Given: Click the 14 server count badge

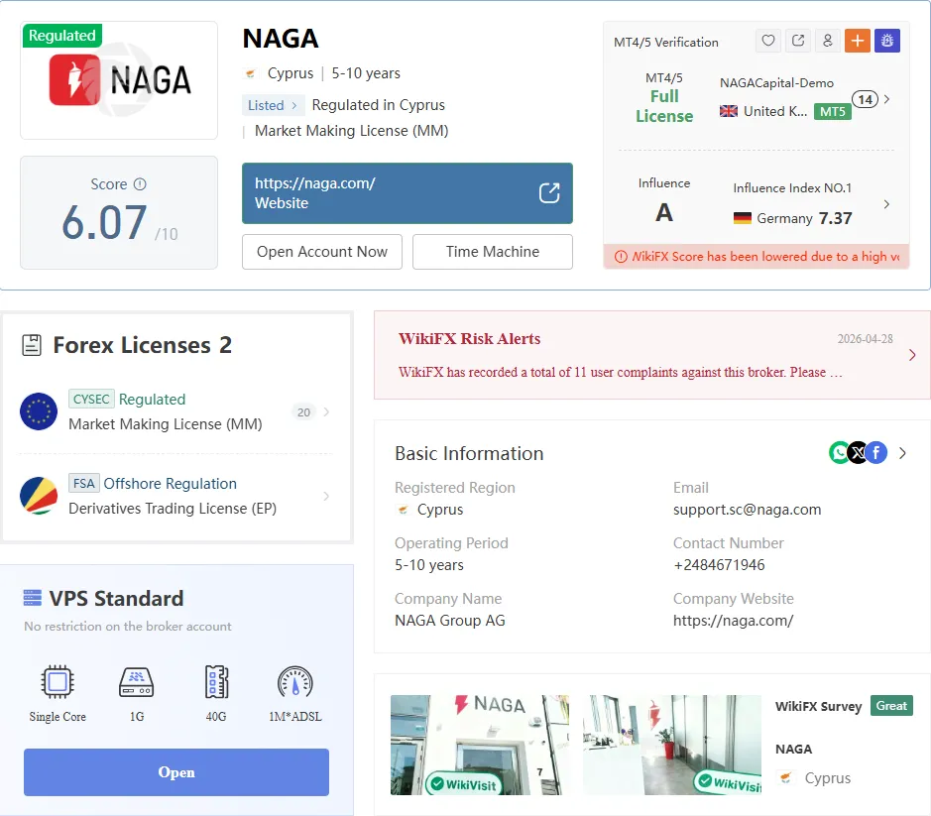Looking at the screenshot, I should [x=866, y=99].
